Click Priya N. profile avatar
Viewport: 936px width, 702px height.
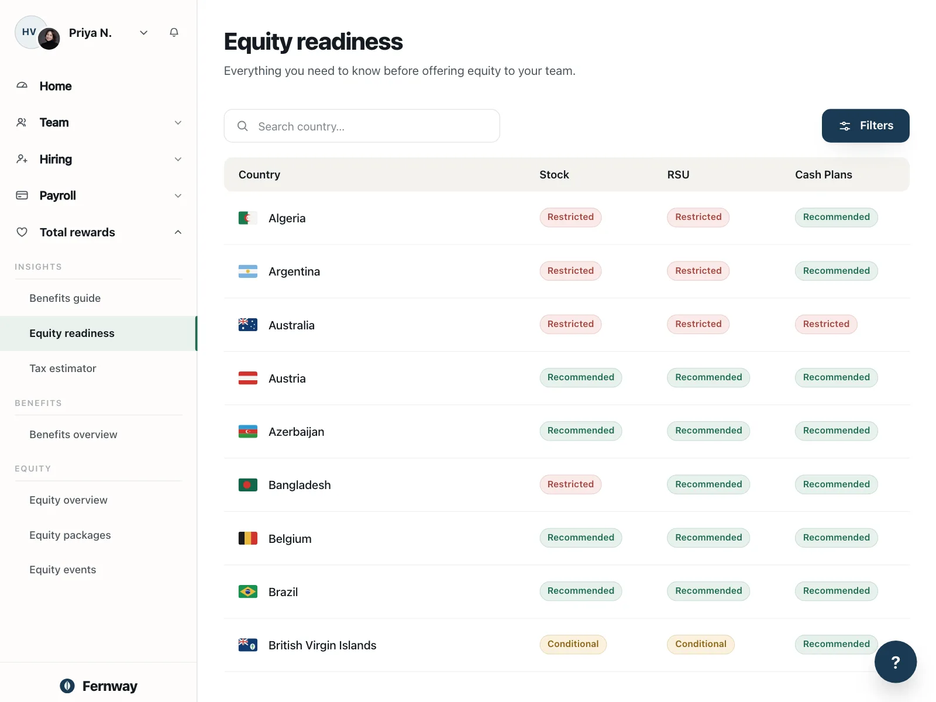(x=49, y=39)
